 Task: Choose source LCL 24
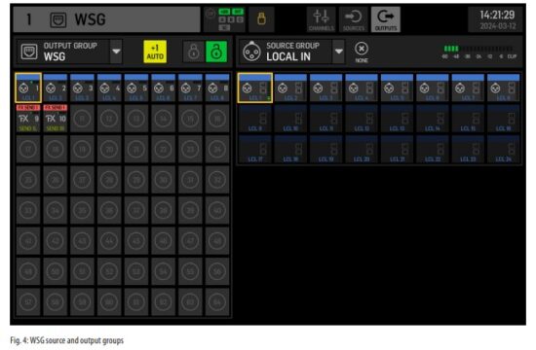tap(504, 149)
